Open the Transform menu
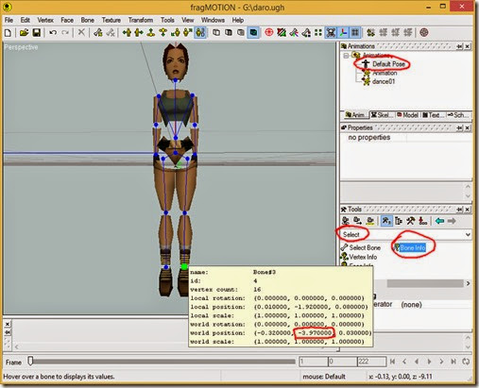The image size is (479, 388). click(x=141, y=20)
